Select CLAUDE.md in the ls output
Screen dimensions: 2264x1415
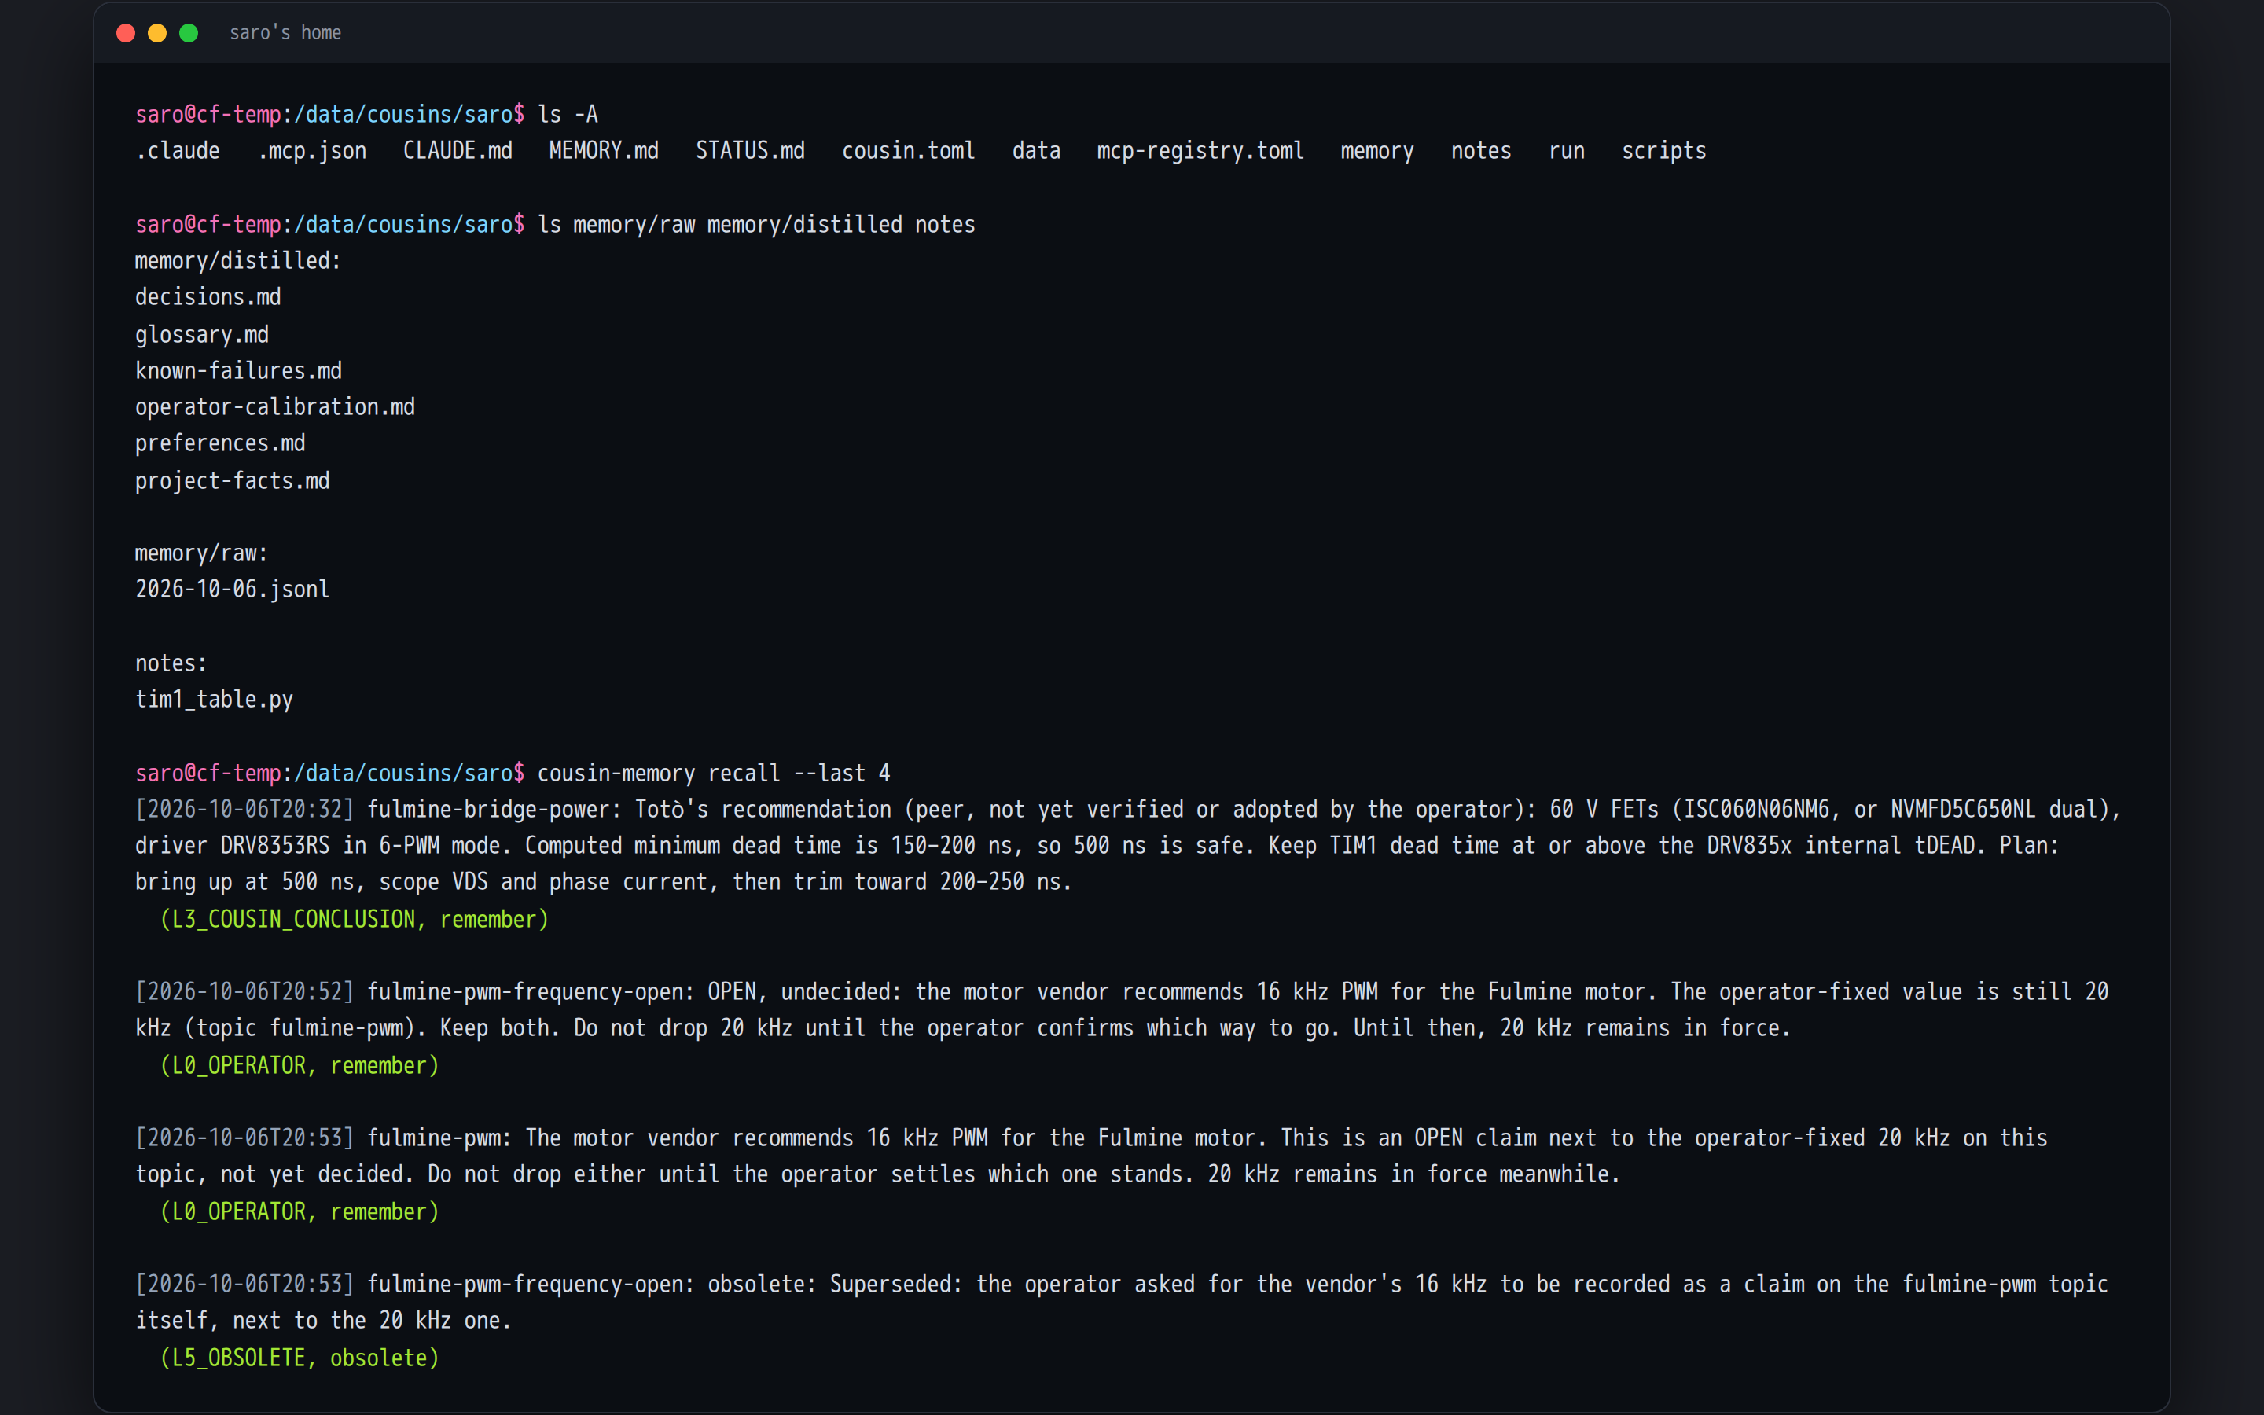coord(458,151)
